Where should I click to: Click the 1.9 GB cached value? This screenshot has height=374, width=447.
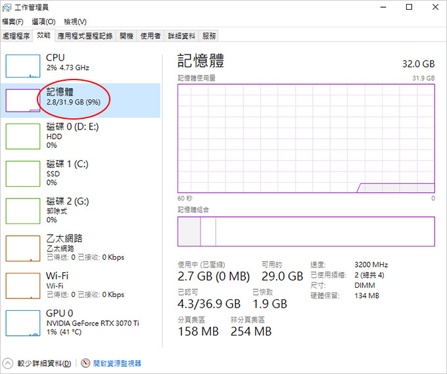(x=270, y=304)
